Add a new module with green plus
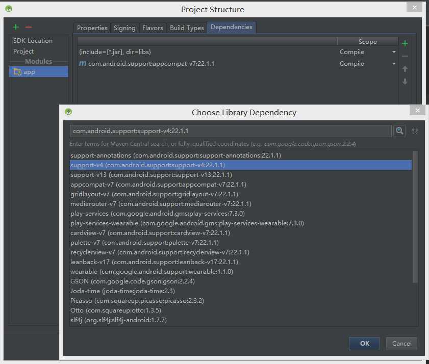429x364 pixels. pos(16,27)
